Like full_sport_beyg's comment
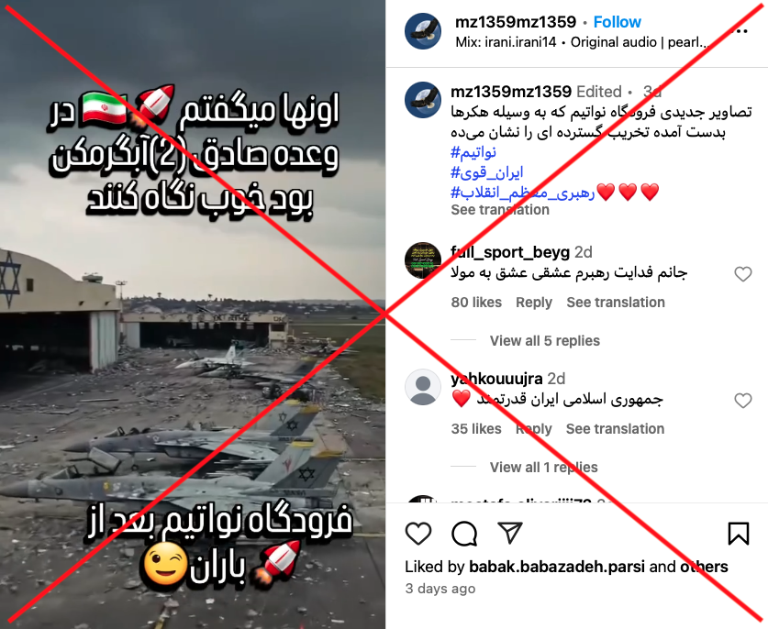This screenshot has height=629, width=768. click(743, 274)
